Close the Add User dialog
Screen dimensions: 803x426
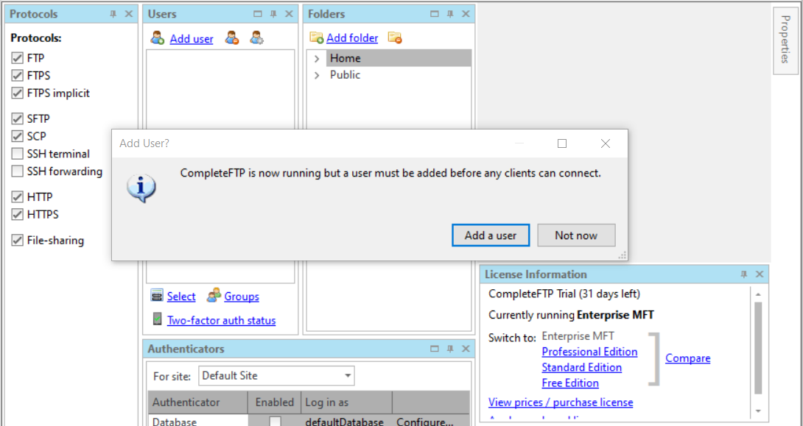pyautogui.click(x=606, y=143)
